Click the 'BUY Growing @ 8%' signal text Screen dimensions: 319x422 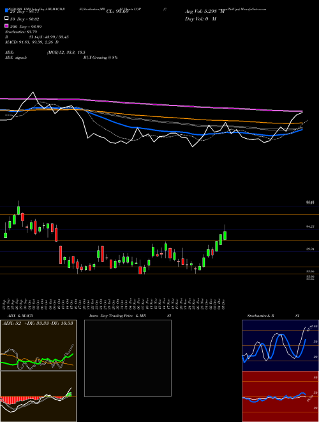(x=100, y=58)
